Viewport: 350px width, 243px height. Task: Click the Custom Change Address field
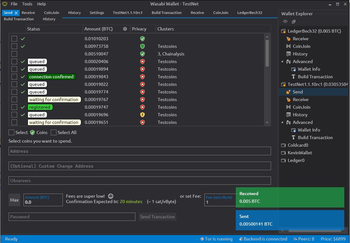[x=140, y=166]
